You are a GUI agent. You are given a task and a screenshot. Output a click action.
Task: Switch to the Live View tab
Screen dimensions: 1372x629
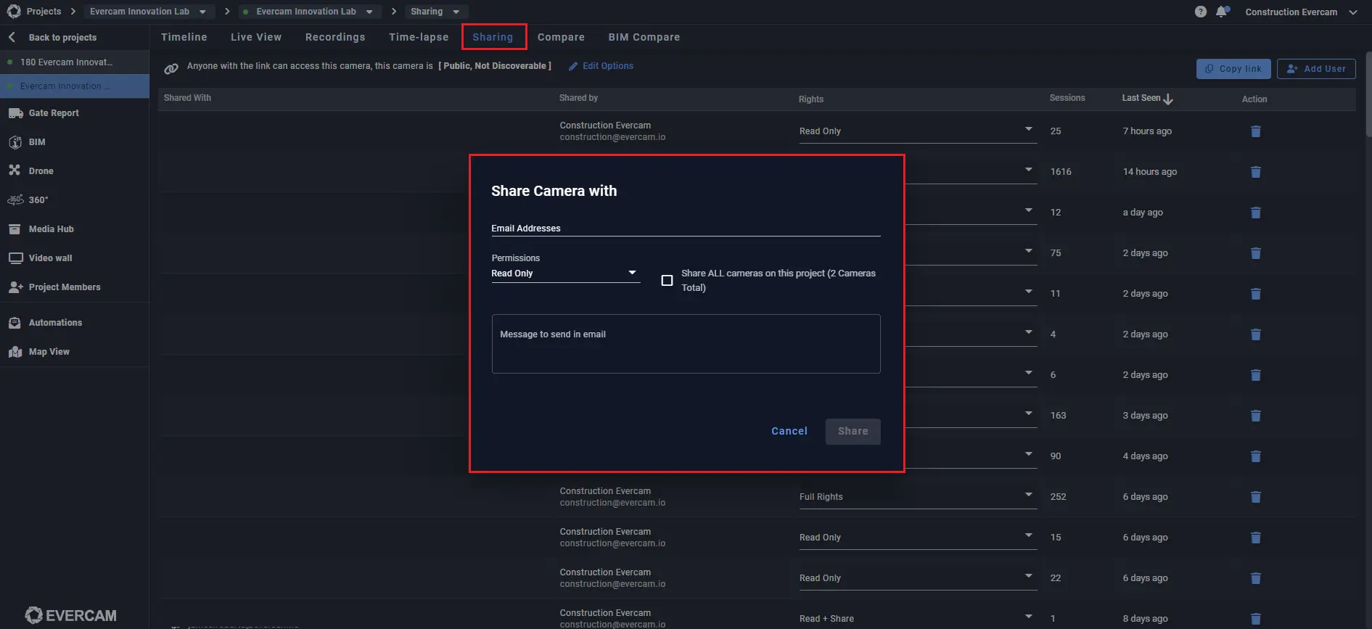coord(256,37)
